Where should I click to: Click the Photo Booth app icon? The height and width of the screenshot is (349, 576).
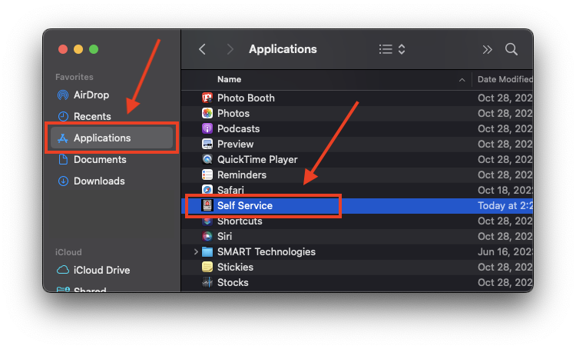(x=207, y=98)
